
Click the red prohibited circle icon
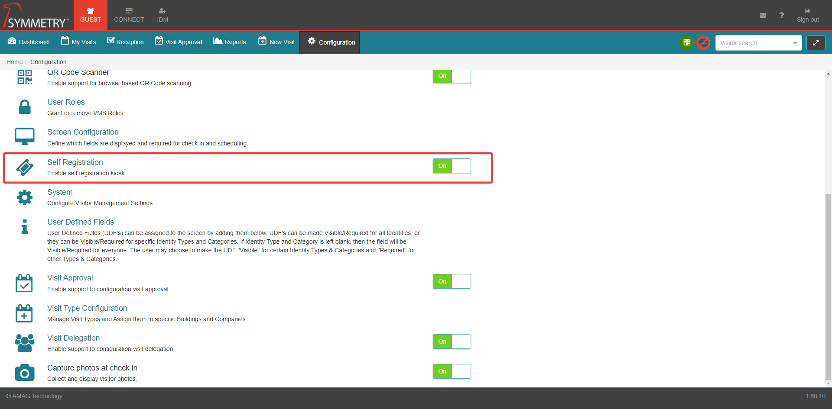[703, 42]
